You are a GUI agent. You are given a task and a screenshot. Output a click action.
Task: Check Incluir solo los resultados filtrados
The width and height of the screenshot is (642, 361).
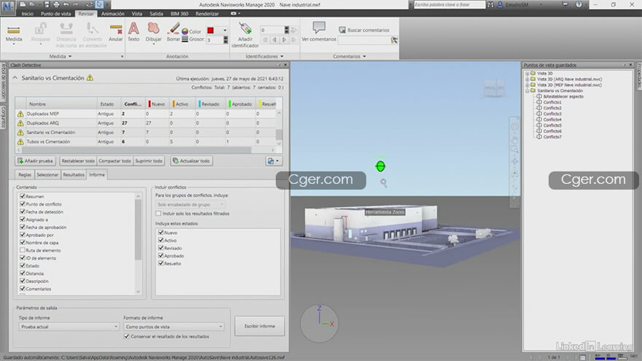(158, 213)
